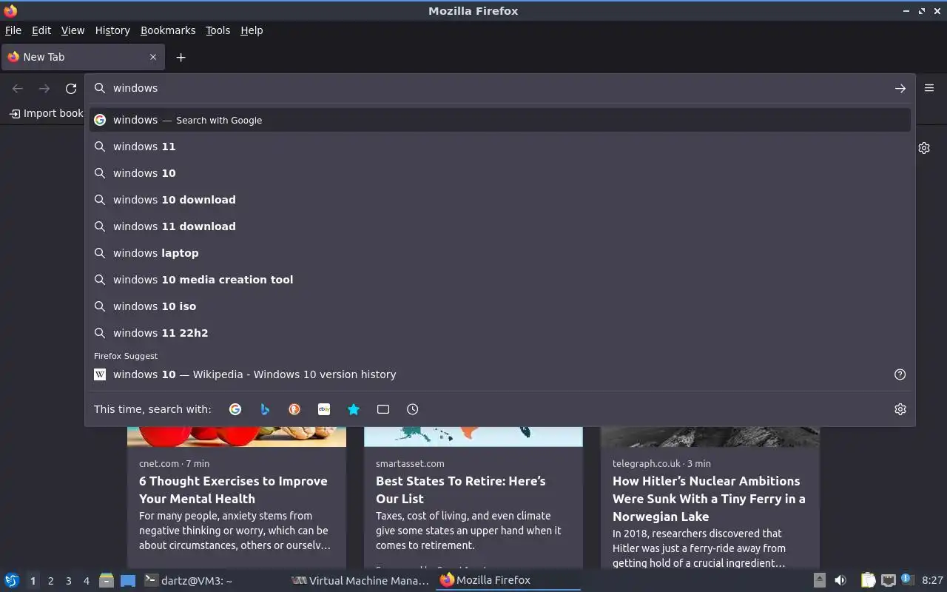Open the Bookmarks menu
This screenshot has height=592, width=947.
pos(168,30)
